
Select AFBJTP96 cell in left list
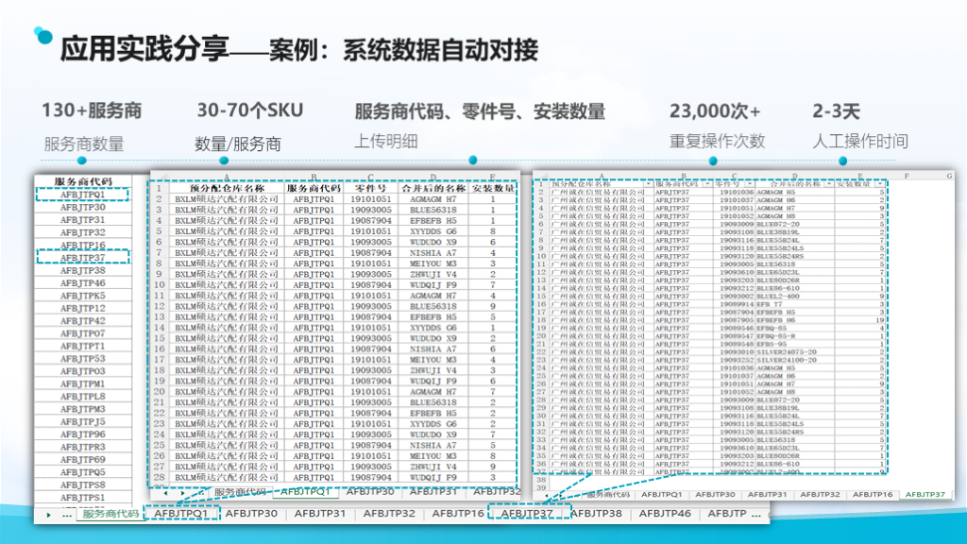point(83,434)
